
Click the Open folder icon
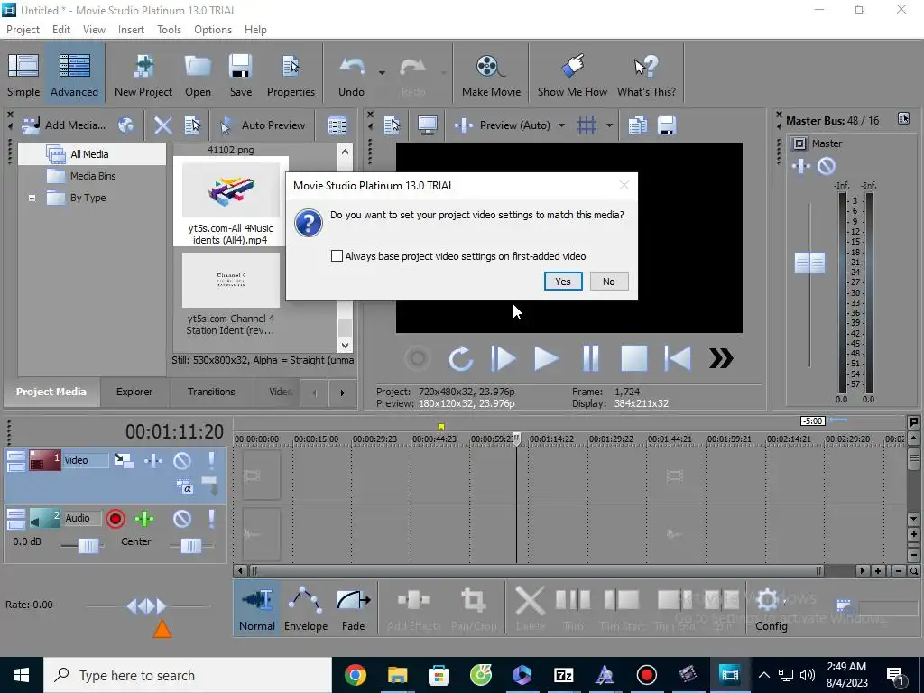[x=198, y=76]
